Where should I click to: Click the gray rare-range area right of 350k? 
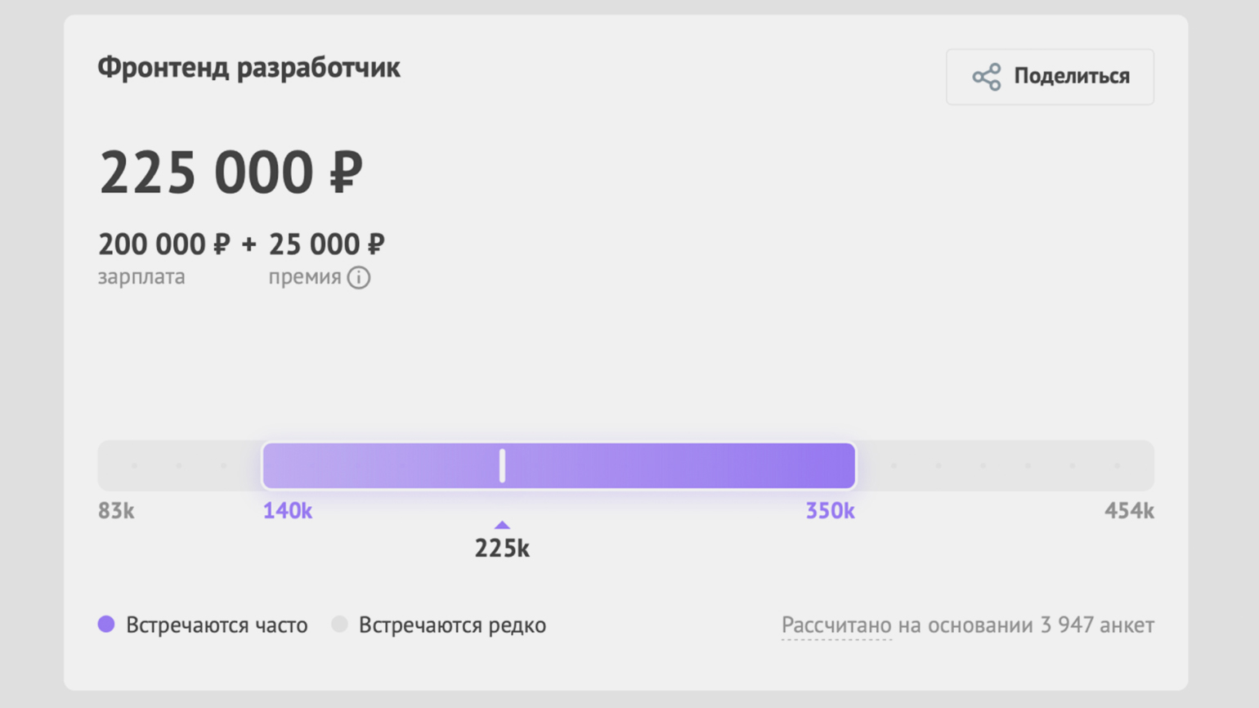tap(1004, 466)
